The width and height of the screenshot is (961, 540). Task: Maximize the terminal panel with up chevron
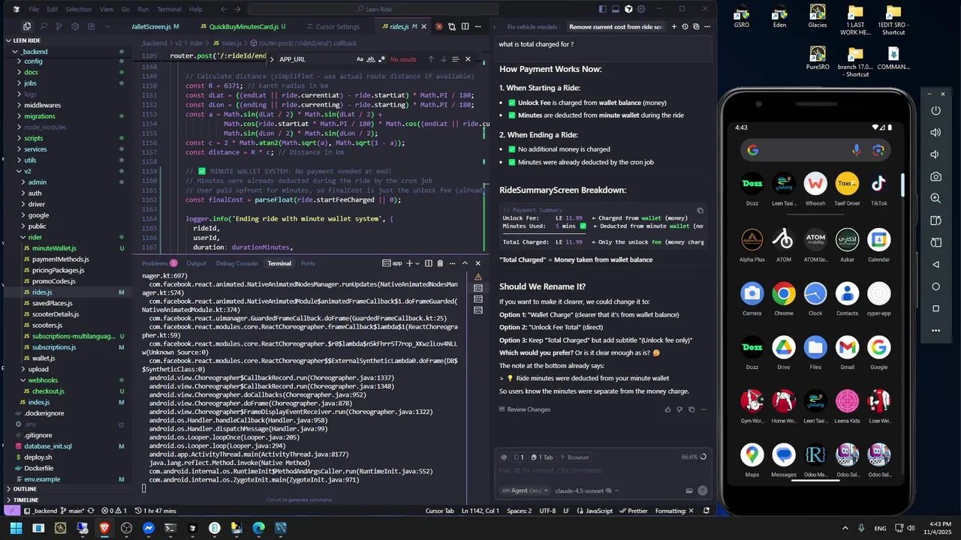(465, 263)
